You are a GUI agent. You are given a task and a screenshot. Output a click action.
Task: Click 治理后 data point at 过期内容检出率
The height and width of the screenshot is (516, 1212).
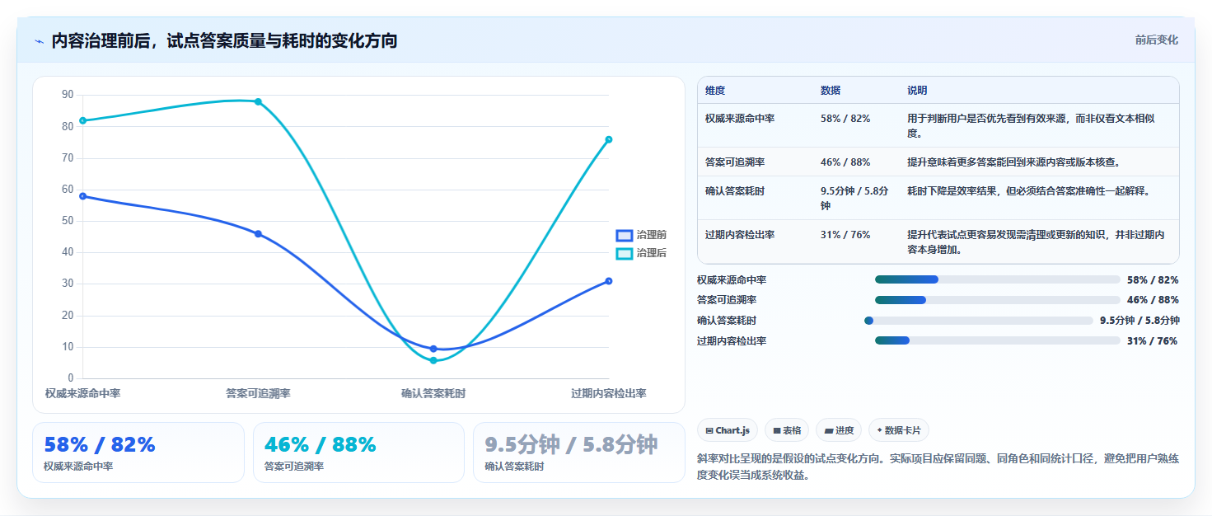(609, 139)
